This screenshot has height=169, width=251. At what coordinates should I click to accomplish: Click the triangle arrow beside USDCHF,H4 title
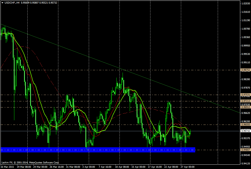(3, 3)
